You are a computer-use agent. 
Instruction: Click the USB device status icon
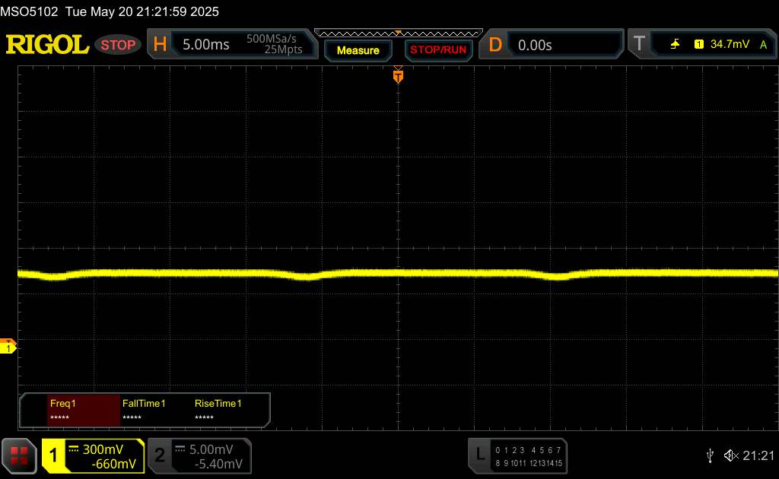click(710, 455)
